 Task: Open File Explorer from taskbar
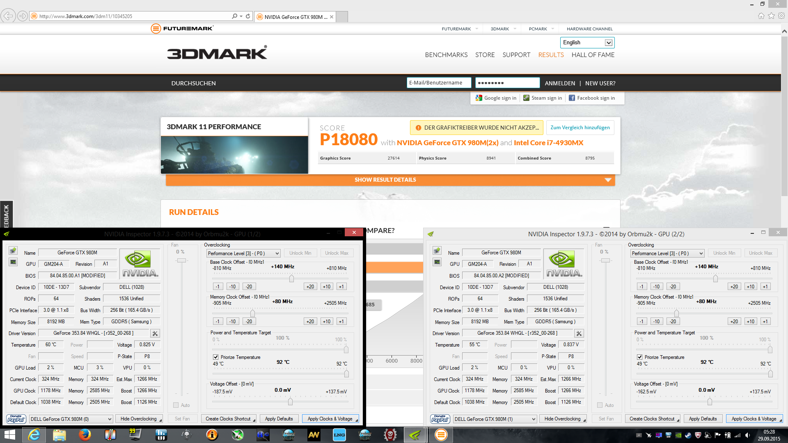(59, 435)
